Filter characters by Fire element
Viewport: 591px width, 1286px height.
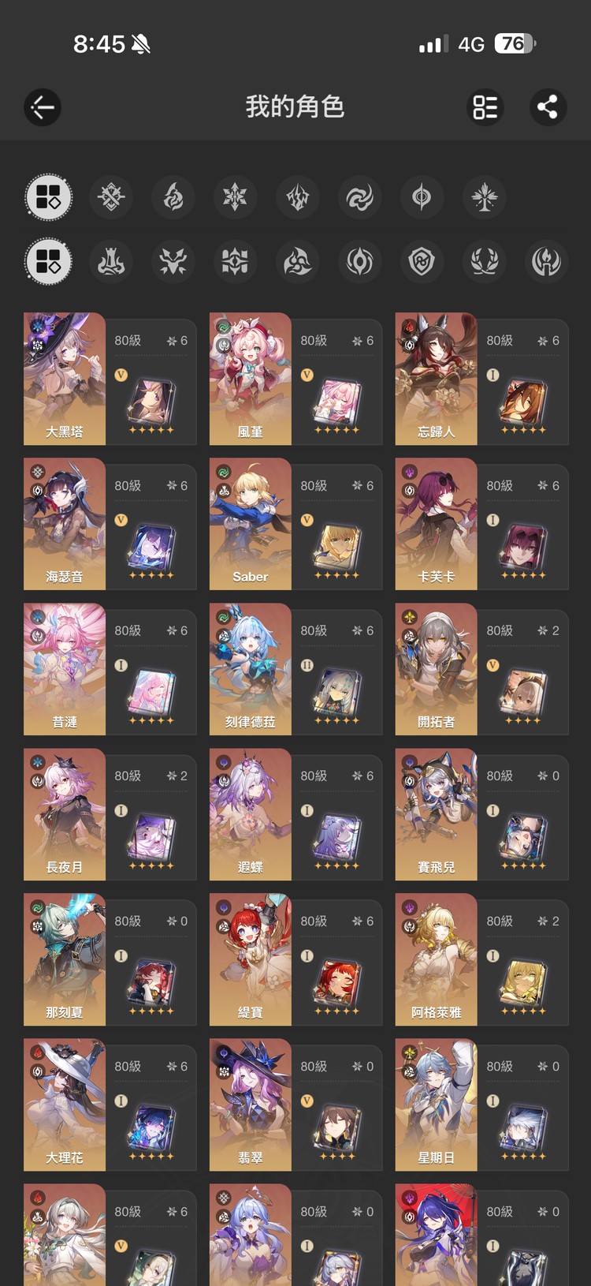tap(173, 197)
